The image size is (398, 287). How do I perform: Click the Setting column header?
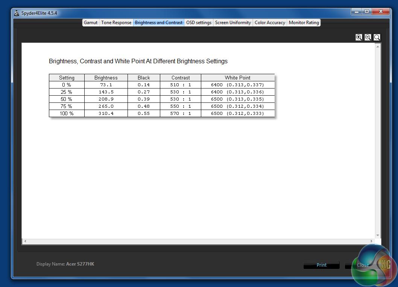point(67,78)
